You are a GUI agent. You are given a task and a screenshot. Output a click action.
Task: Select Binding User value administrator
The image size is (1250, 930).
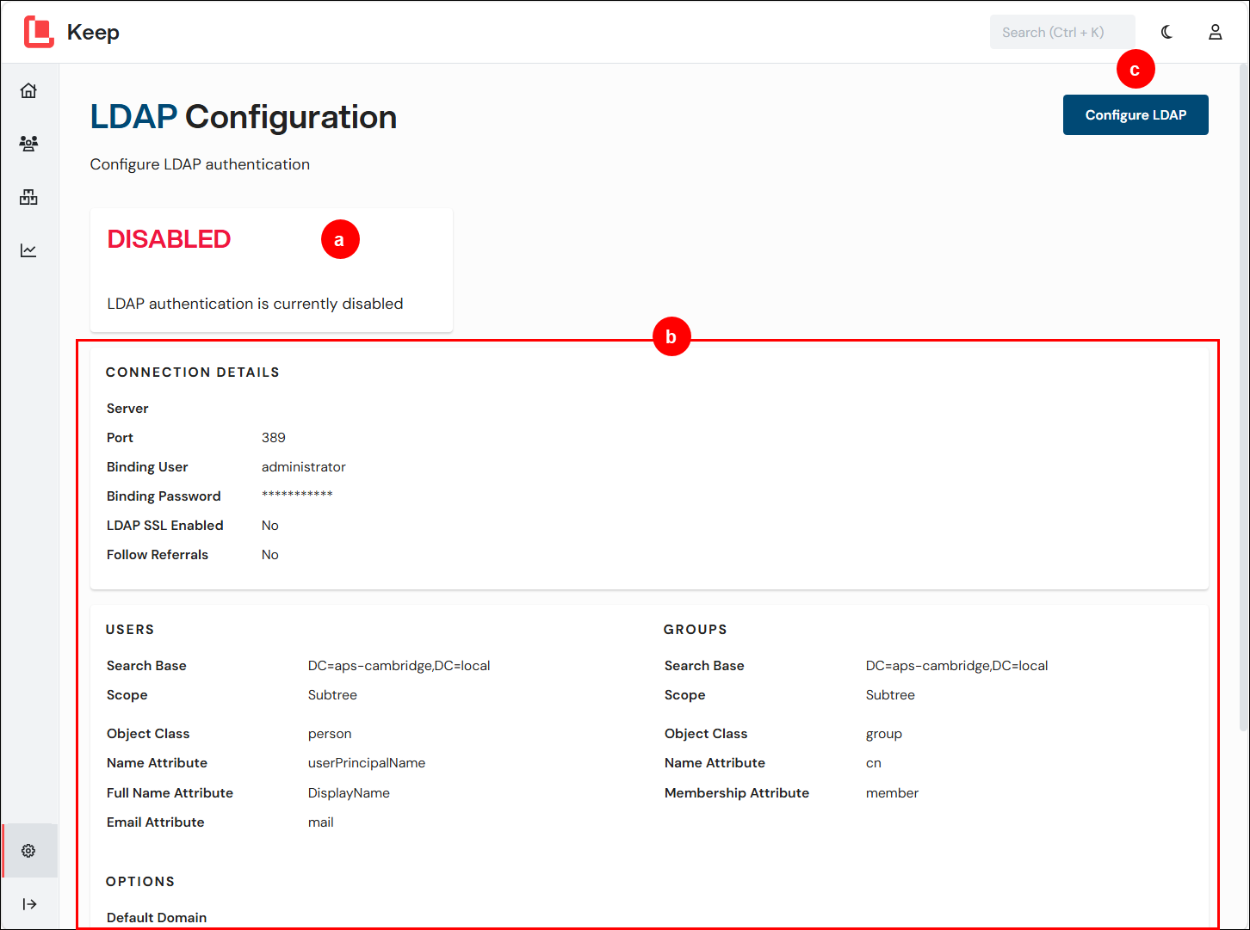[x=304, y=467]
